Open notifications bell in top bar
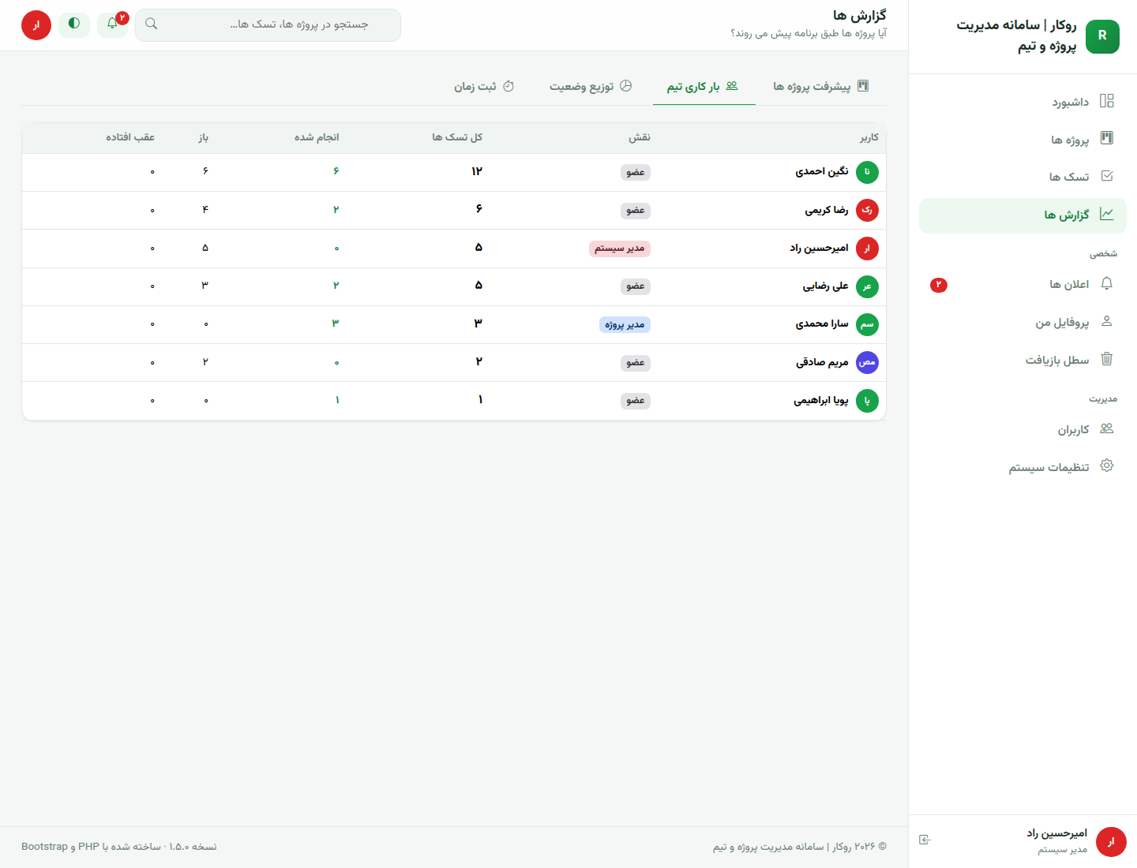Screen dimensions: 1137x868 112,24
